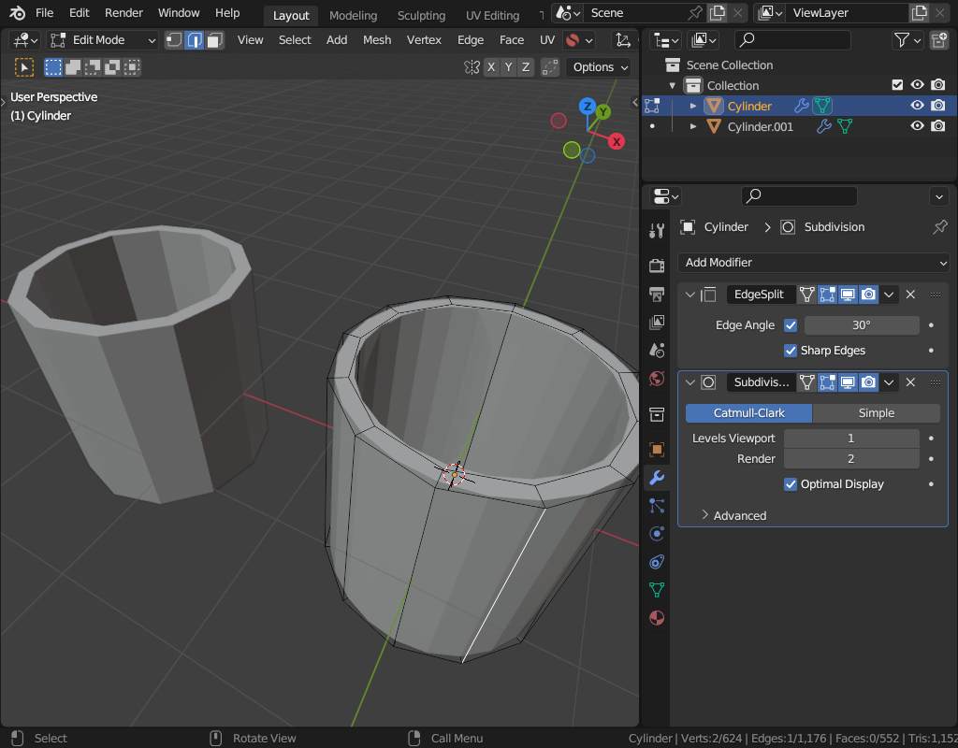Adjust Levels Viewport value field
The height and width of the screenshot is (748, 958).
pos(851,439)
